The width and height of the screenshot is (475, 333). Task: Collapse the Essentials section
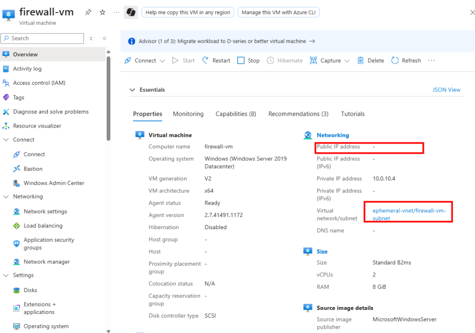pyautogui.click(x=132, y=90)
